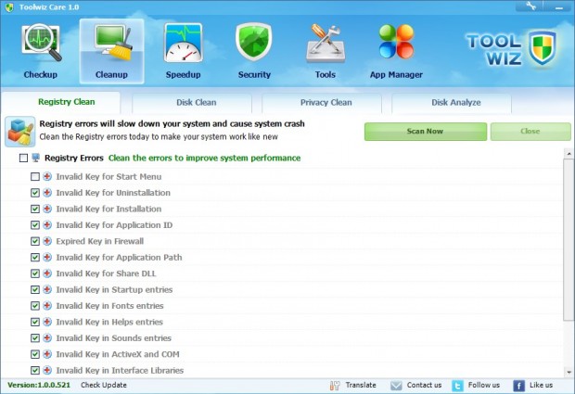Open the Tools section
The width and height of the screenshot is (575, 394).
[x=326, y=51]
